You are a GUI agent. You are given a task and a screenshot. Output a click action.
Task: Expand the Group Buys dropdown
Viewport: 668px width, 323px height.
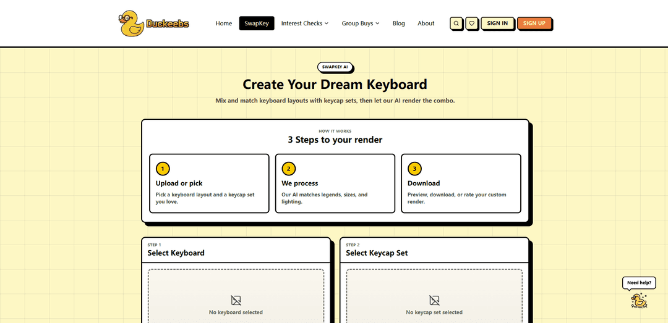361,23
